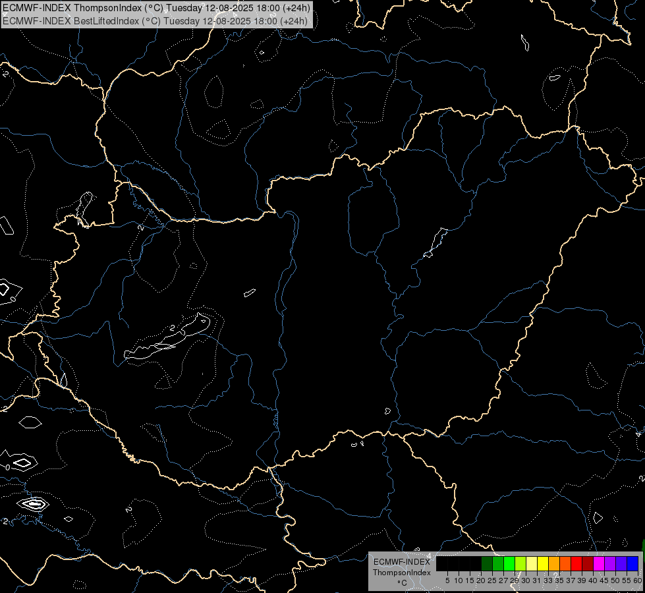Pick the yellow-green 29-30 legend swatch
The height and width of the screenshot is (593, 645).
520,563
